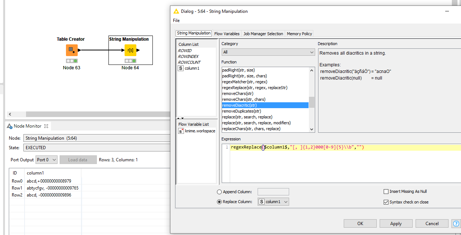Switch to the Flow Variables tab
The image size is (461, 235).
click(226, 33)
